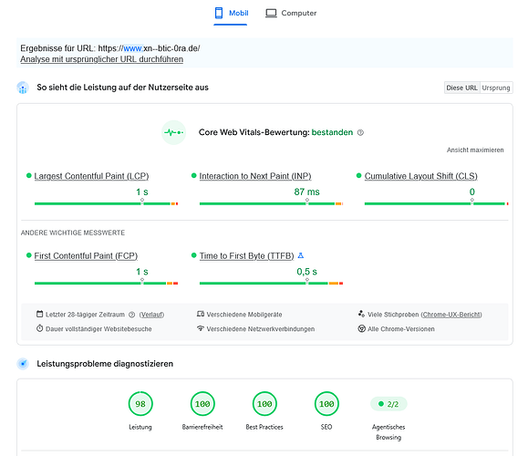
Task: Select the Ursprung toggle option
Action: coord(496,88)
